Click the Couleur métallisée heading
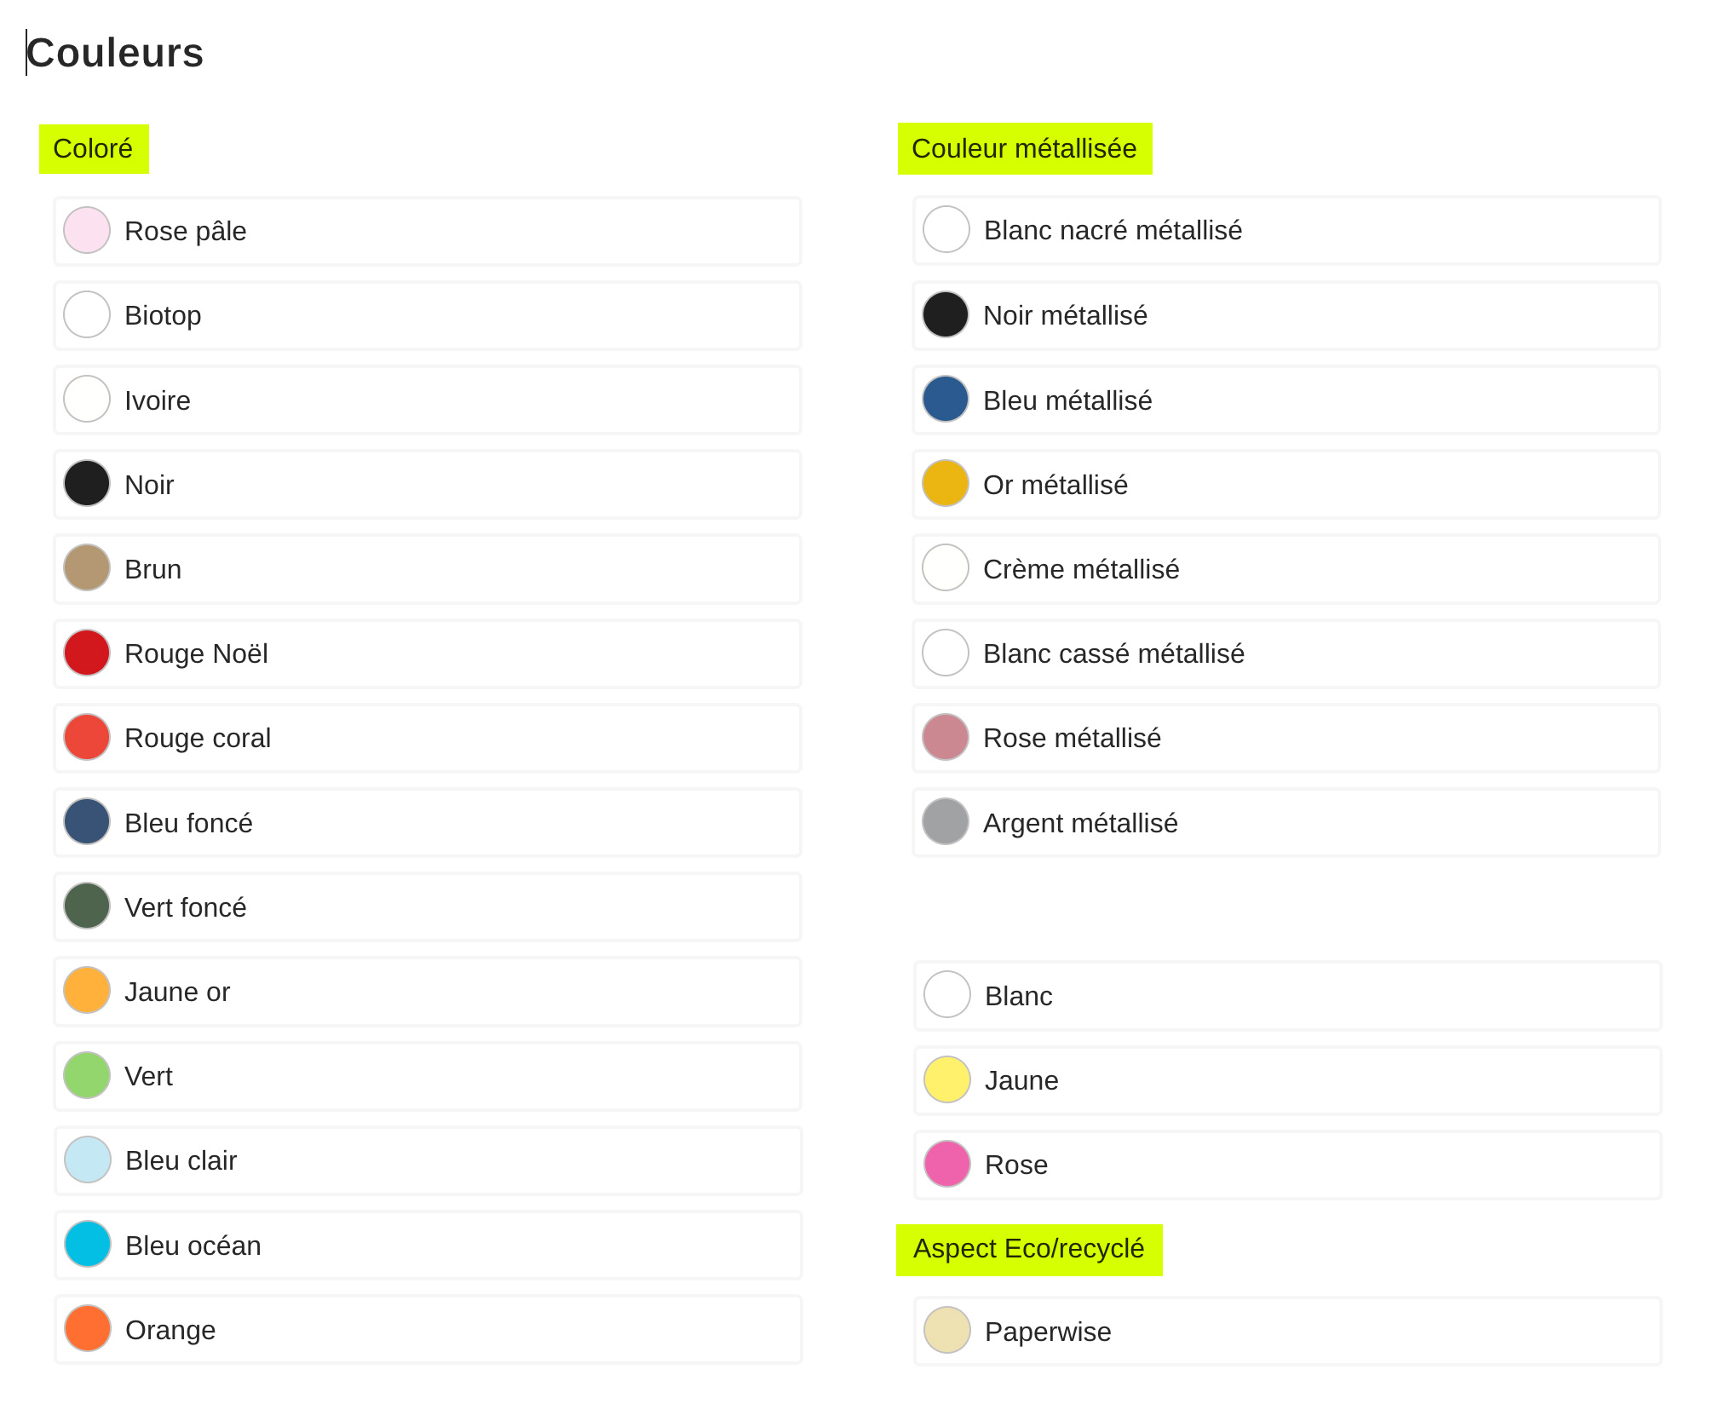The image size is (1714, 1427). (1024, 149)
